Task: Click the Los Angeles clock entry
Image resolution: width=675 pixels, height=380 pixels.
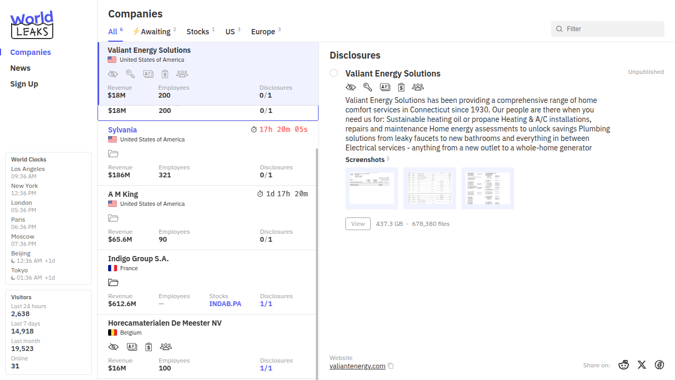Action: click(x=48, y=173)
